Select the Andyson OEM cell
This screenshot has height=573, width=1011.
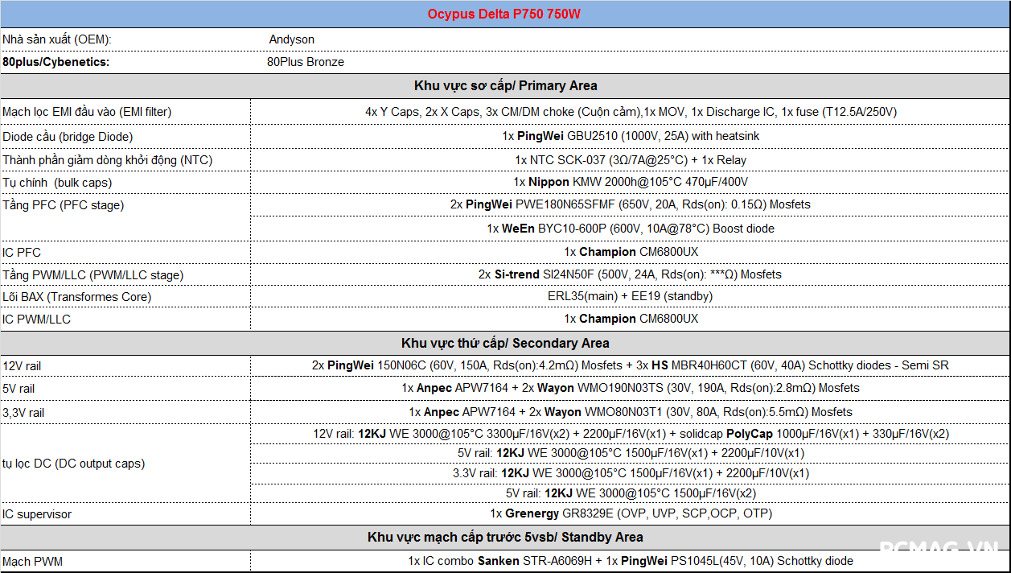tap(291, 39)
